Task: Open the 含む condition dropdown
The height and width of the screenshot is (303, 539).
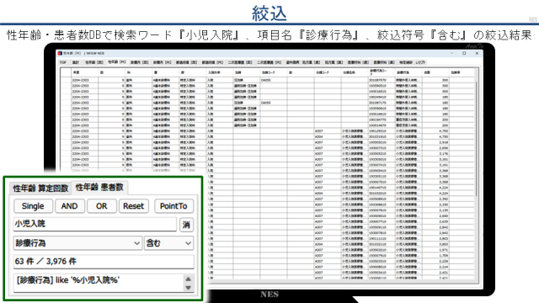Action: (x=168, y=243)
